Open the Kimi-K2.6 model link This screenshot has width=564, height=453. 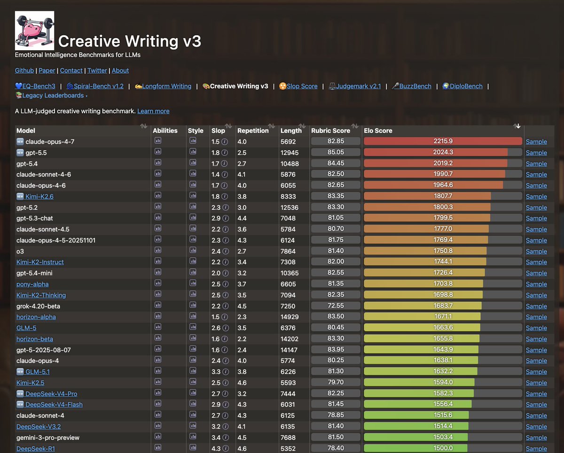pyautogui.click(x=39, y=196)
